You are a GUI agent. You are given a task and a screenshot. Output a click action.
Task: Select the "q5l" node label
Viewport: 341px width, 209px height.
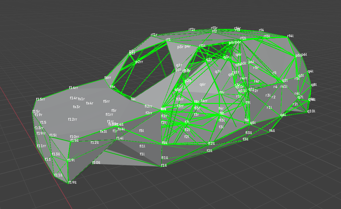[x=253, y=123]
